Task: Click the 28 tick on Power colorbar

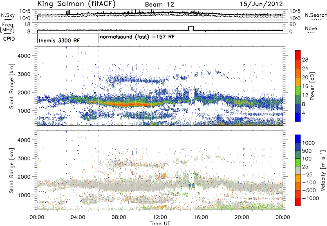Action: click(x=305, y=60)
